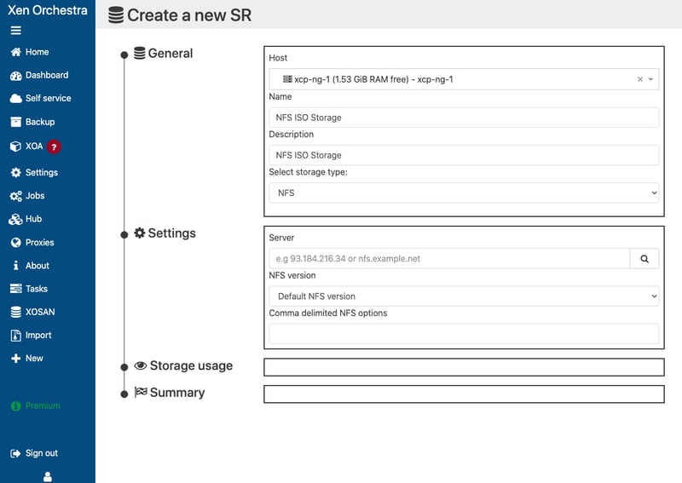Go to the Jobs section
The width and height of the screenshot is (682, 483).
coord(34,195)
